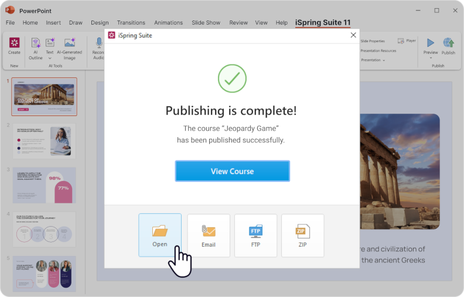Click the PowerPoint logo in title bar
Image resolution: width=464 pixels, height=297 pixels.
(x=10, y=10)
